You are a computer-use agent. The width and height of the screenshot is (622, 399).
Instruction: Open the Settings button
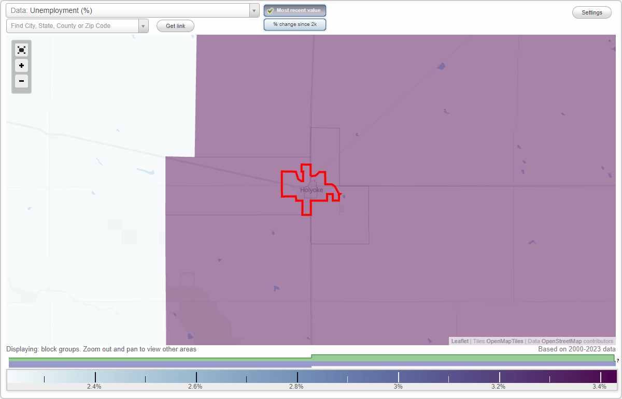coord(592,12)
